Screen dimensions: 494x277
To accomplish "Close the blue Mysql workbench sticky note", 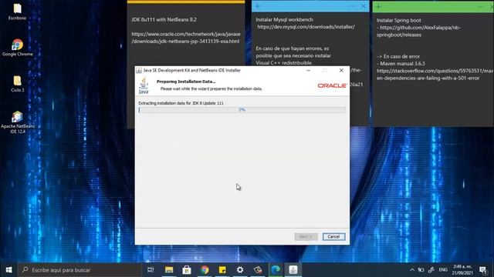I will pos(364,6).
